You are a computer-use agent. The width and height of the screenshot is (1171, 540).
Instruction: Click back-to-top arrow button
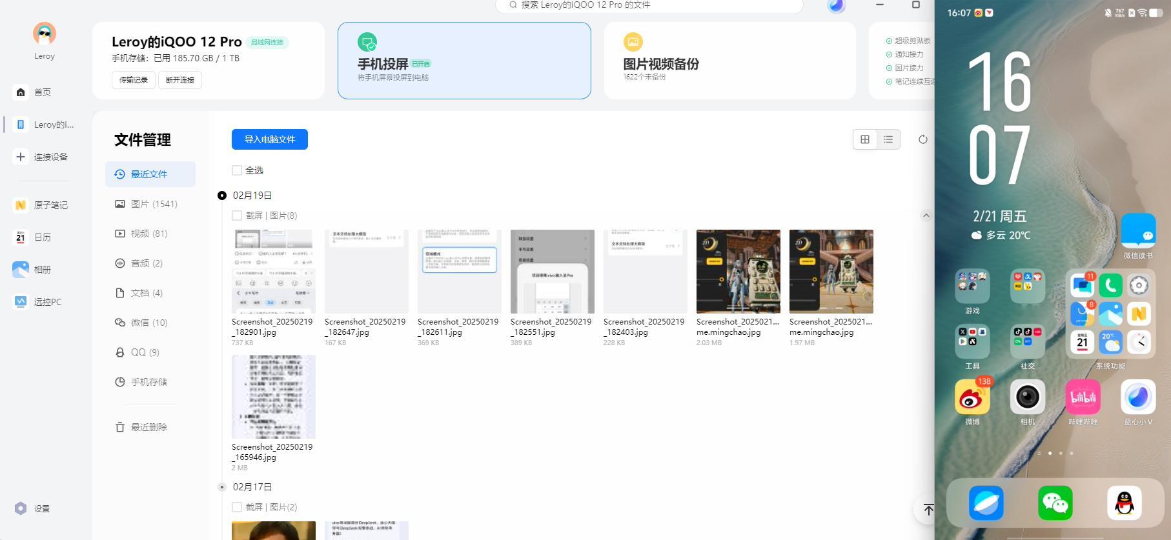928,510
